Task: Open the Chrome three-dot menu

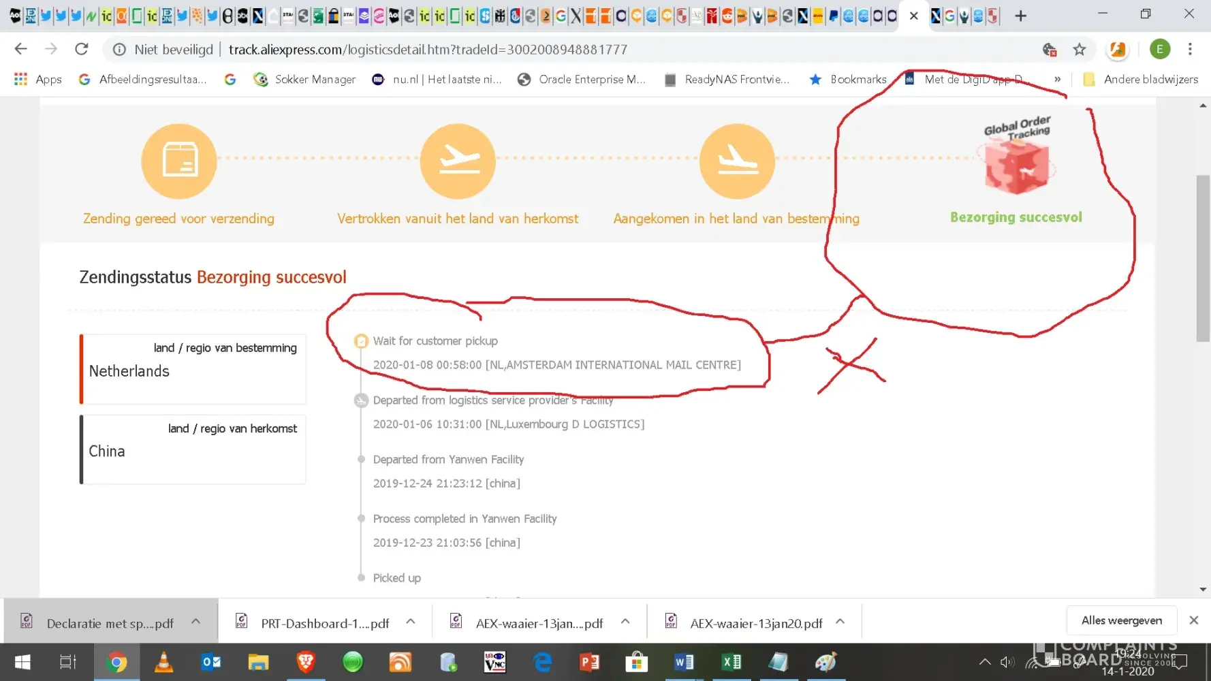Action: (x=1190, y=49)
